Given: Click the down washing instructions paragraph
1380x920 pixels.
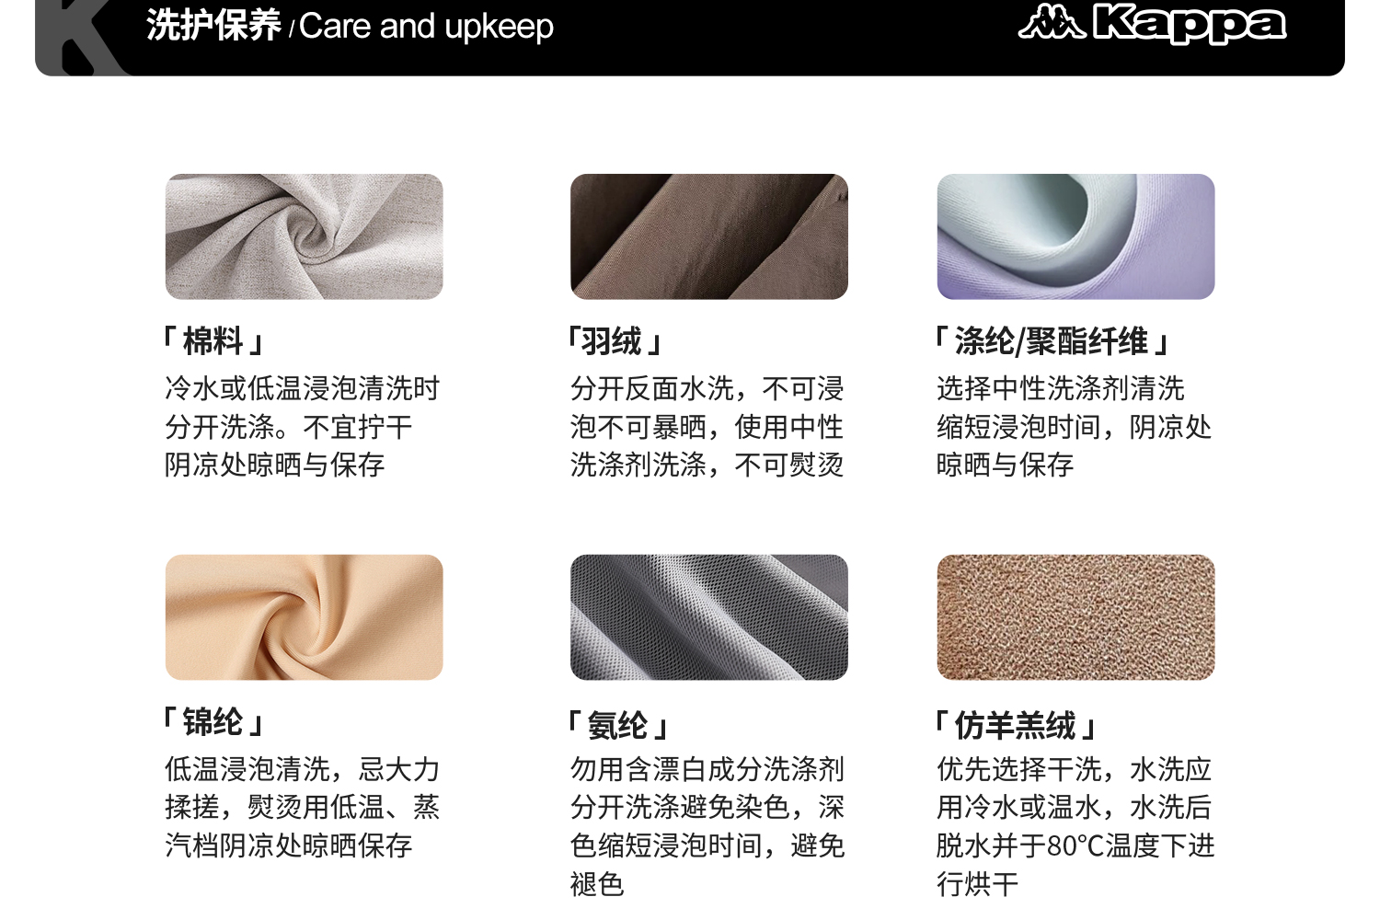Looking at the screenshot, I should [x=707, y=427].
